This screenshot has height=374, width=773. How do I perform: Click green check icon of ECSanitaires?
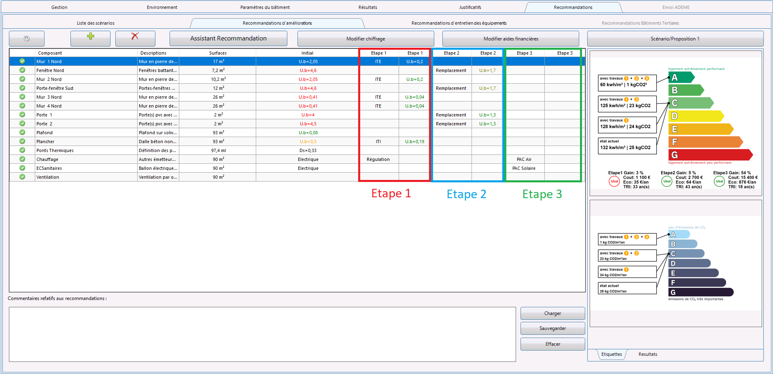click(x=22, y=168)
